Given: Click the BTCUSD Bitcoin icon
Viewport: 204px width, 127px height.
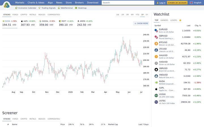Looking at the screenshot, I should 156,43.
